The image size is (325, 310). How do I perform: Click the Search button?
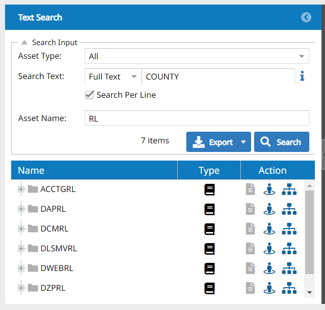[281, 142]
